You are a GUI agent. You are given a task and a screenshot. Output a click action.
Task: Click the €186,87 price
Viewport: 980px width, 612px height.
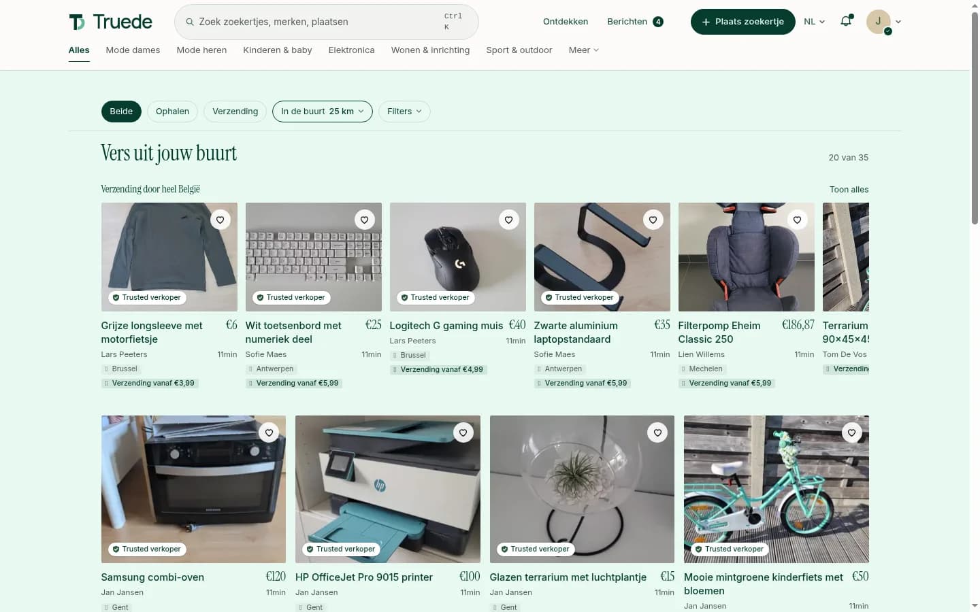point(798,325)
